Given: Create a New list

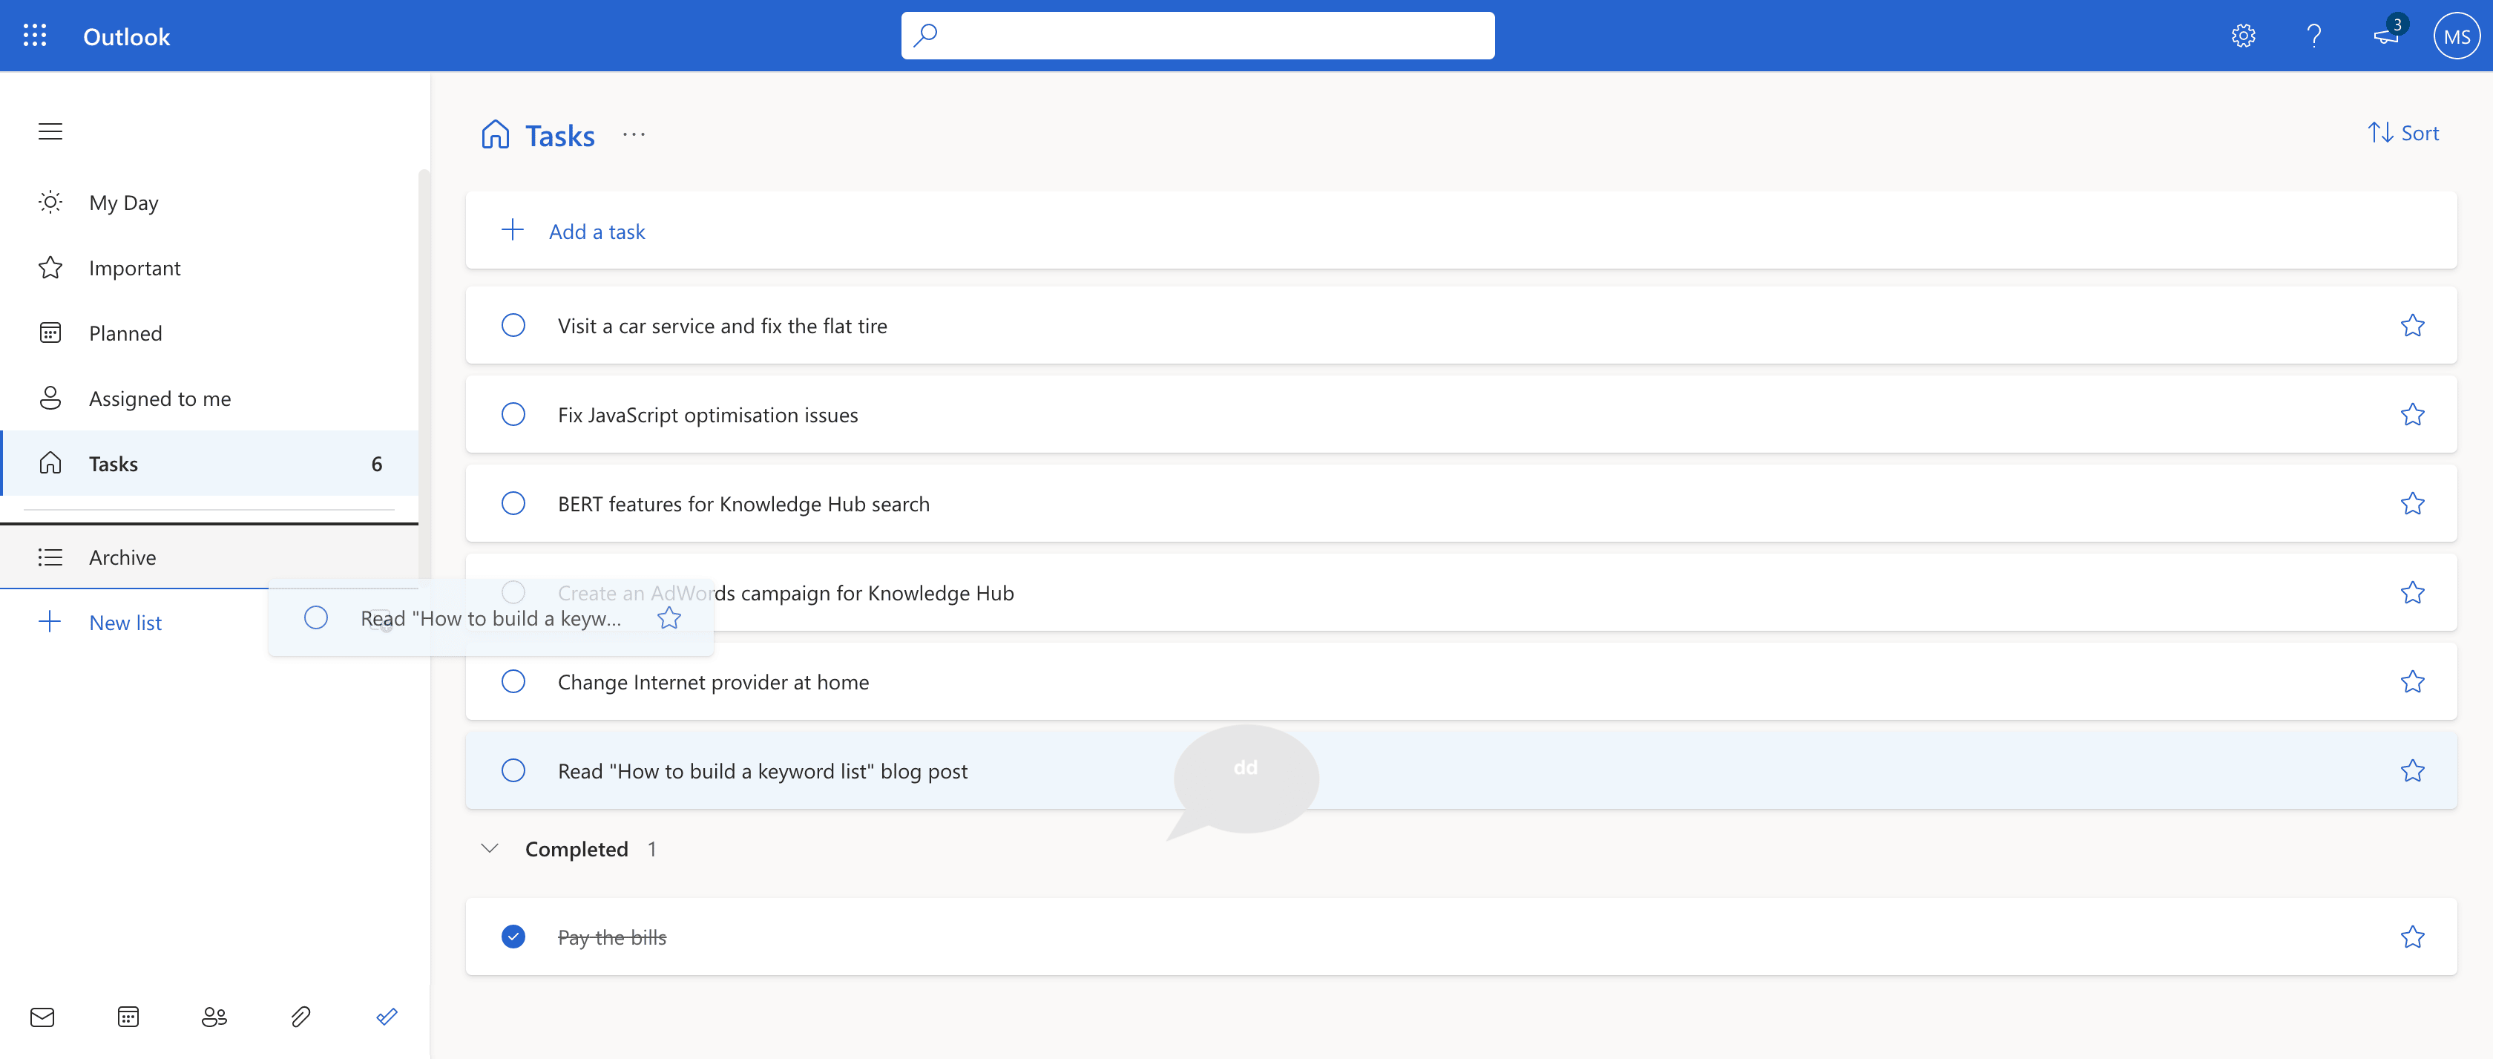Looking at the screenshot, I should (125, 621).
